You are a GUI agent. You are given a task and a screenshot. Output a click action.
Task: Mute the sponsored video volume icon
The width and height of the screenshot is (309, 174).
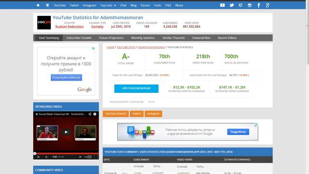click(x=46, y=157)
